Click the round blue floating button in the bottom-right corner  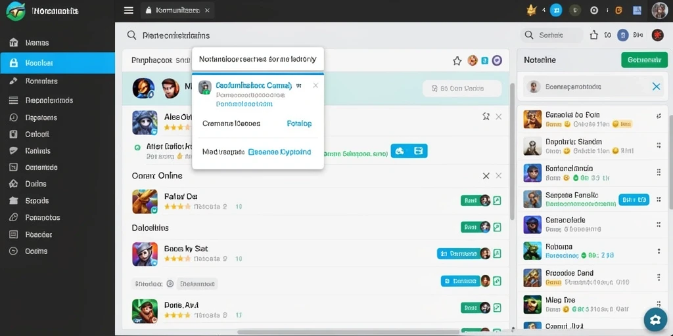click(655, 320)
